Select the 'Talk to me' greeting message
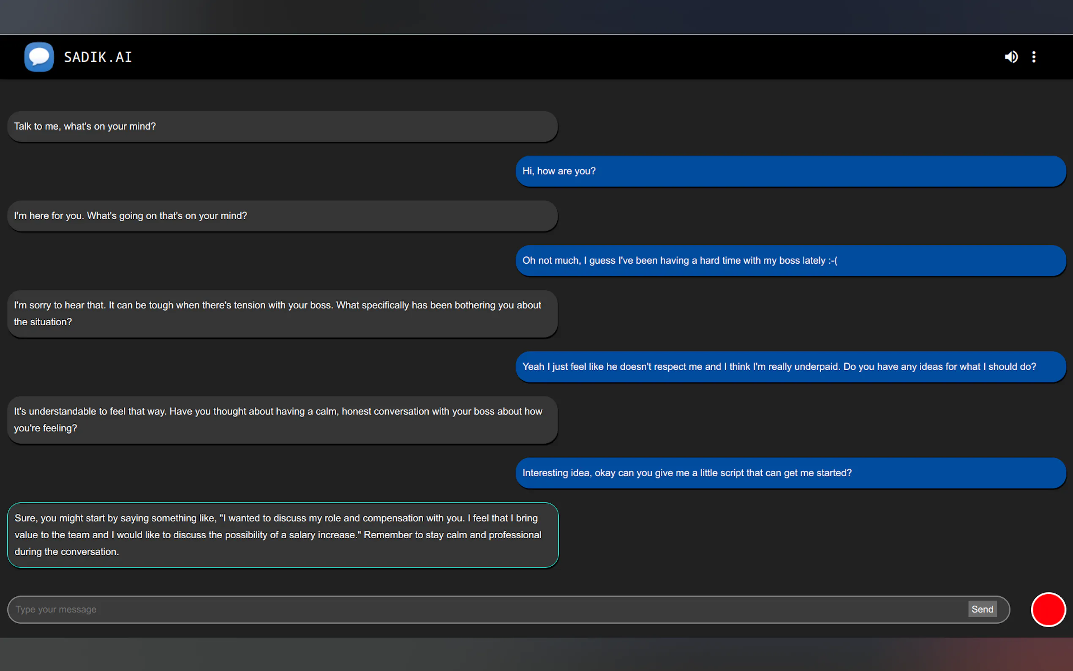This screenshot has width=1073, height=671. [282, 126]
